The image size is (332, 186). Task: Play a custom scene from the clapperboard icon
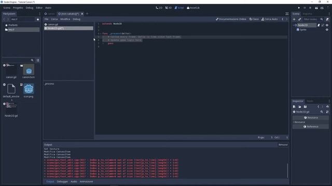coord(322,8)
